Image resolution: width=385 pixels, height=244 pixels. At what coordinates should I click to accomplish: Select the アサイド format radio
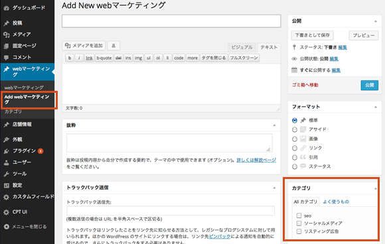tap(295, 129)
